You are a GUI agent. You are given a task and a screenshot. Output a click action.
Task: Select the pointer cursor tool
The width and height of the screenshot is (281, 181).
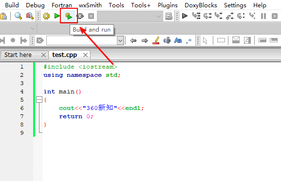pyautogui.click(x=205, y=41)
